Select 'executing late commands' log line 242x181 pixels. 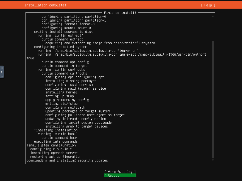[56, 141]
